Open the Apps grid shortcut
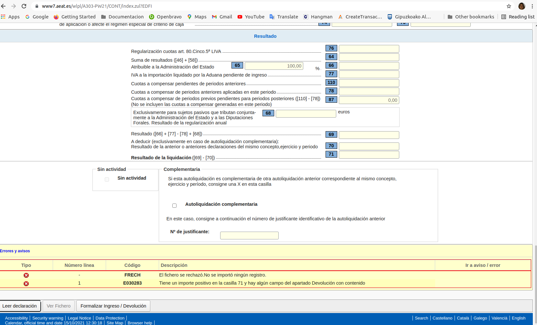This screenshot has width=537, height=325. (10, 17)
